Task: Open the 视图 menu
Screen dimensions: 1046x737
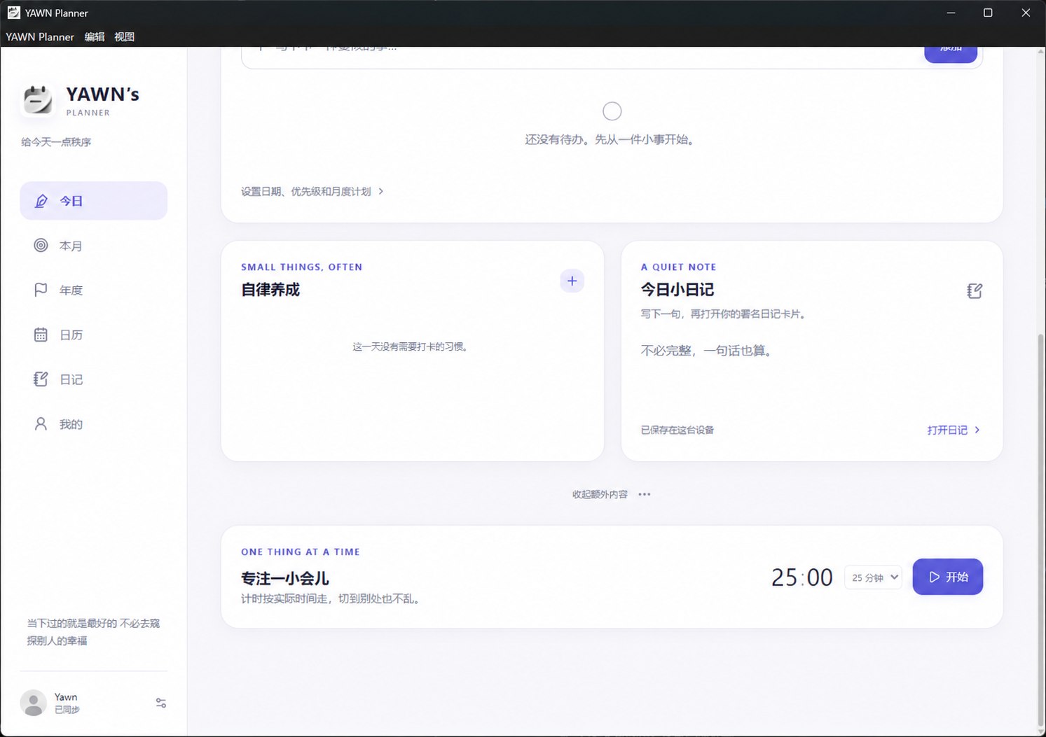Action: point(124,36)
